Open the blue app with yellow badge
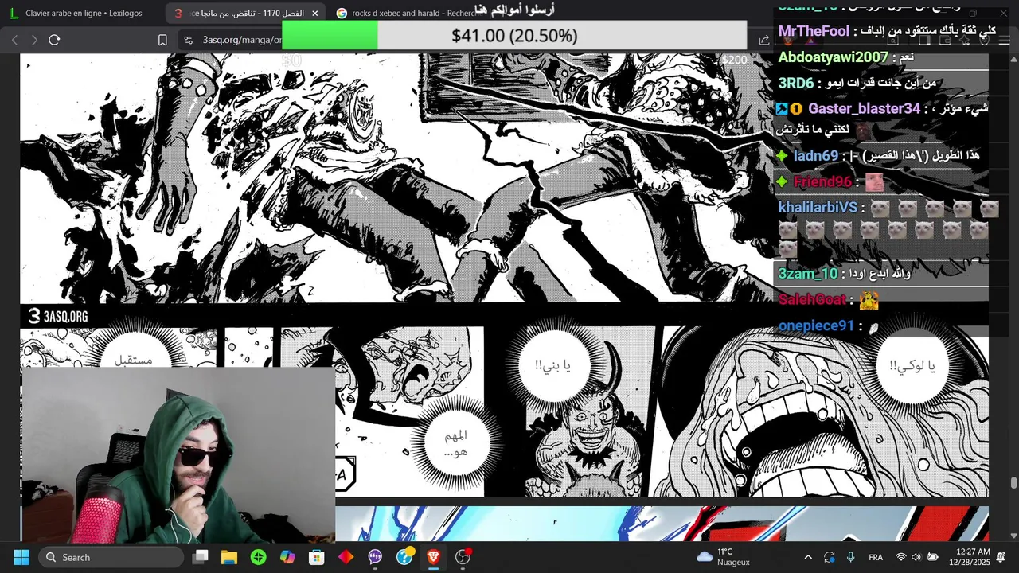Image resolution: width=1019 pixels, height=573 pixels. pyautogui.click(x=404, y=556)
